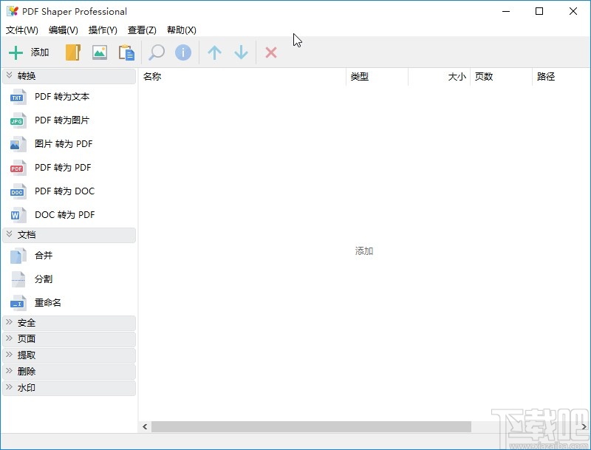Click the green plus Add button
The image size is (591, 450).
29,52
